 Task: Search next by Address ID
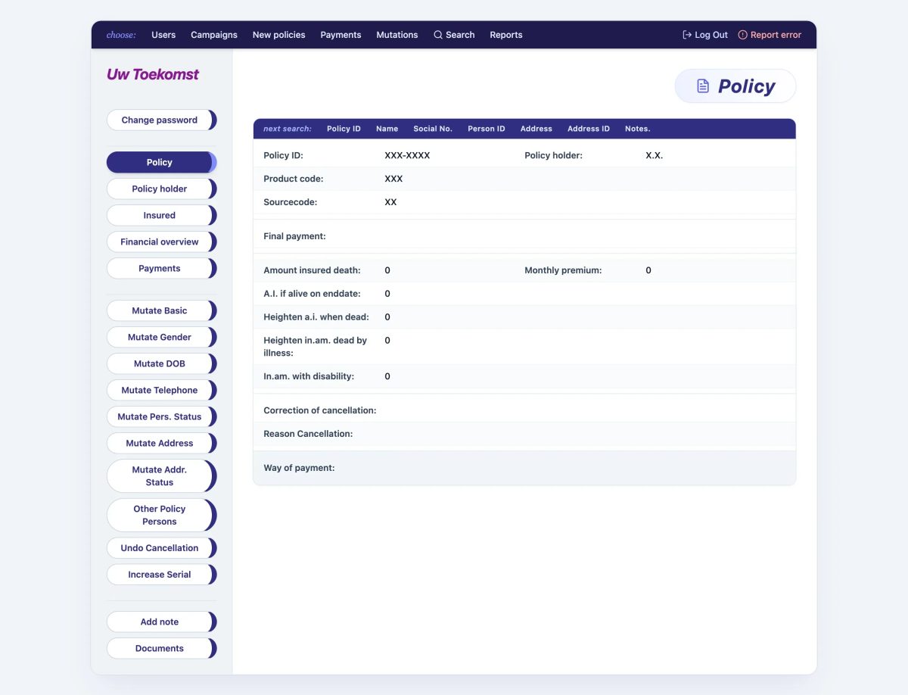coord(589,129)
